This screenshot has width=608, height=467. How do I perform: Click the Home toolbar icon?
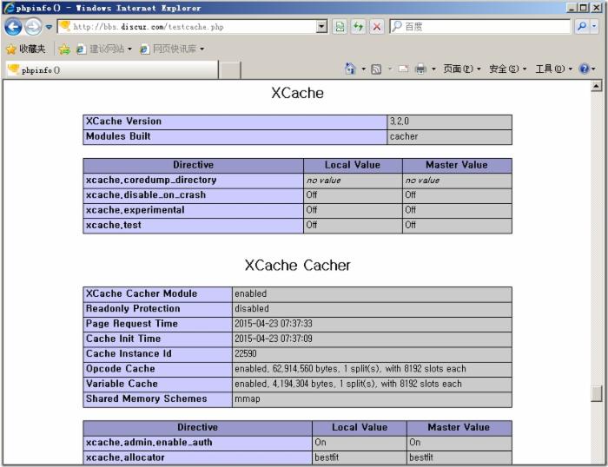coord(350,69)
